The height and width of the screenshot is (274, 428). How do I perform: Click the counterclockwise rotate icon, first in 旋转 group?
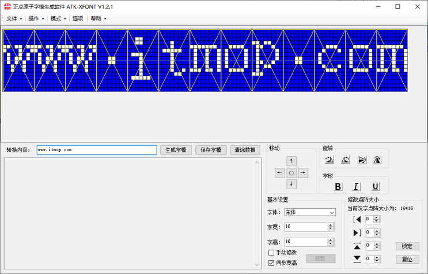[x=329, y=160]
